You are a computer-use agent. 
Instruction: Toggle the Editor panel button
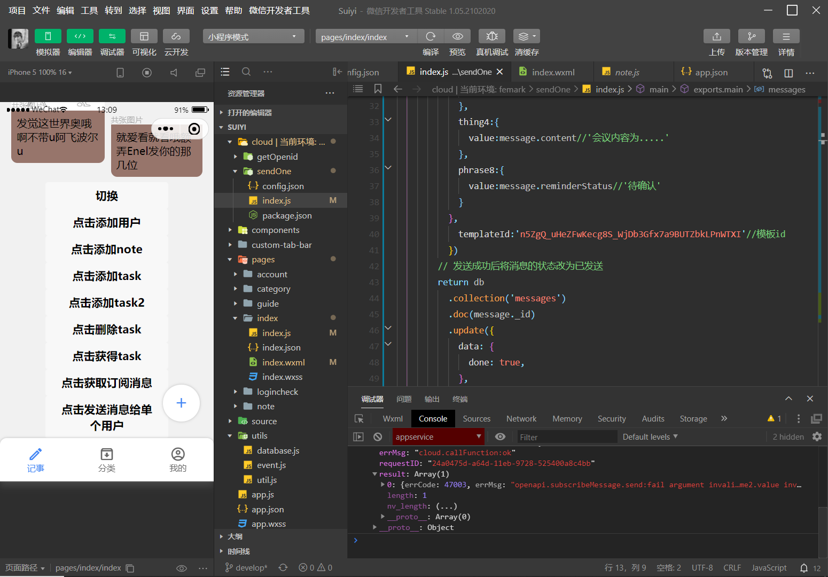(x=80, y=36)
